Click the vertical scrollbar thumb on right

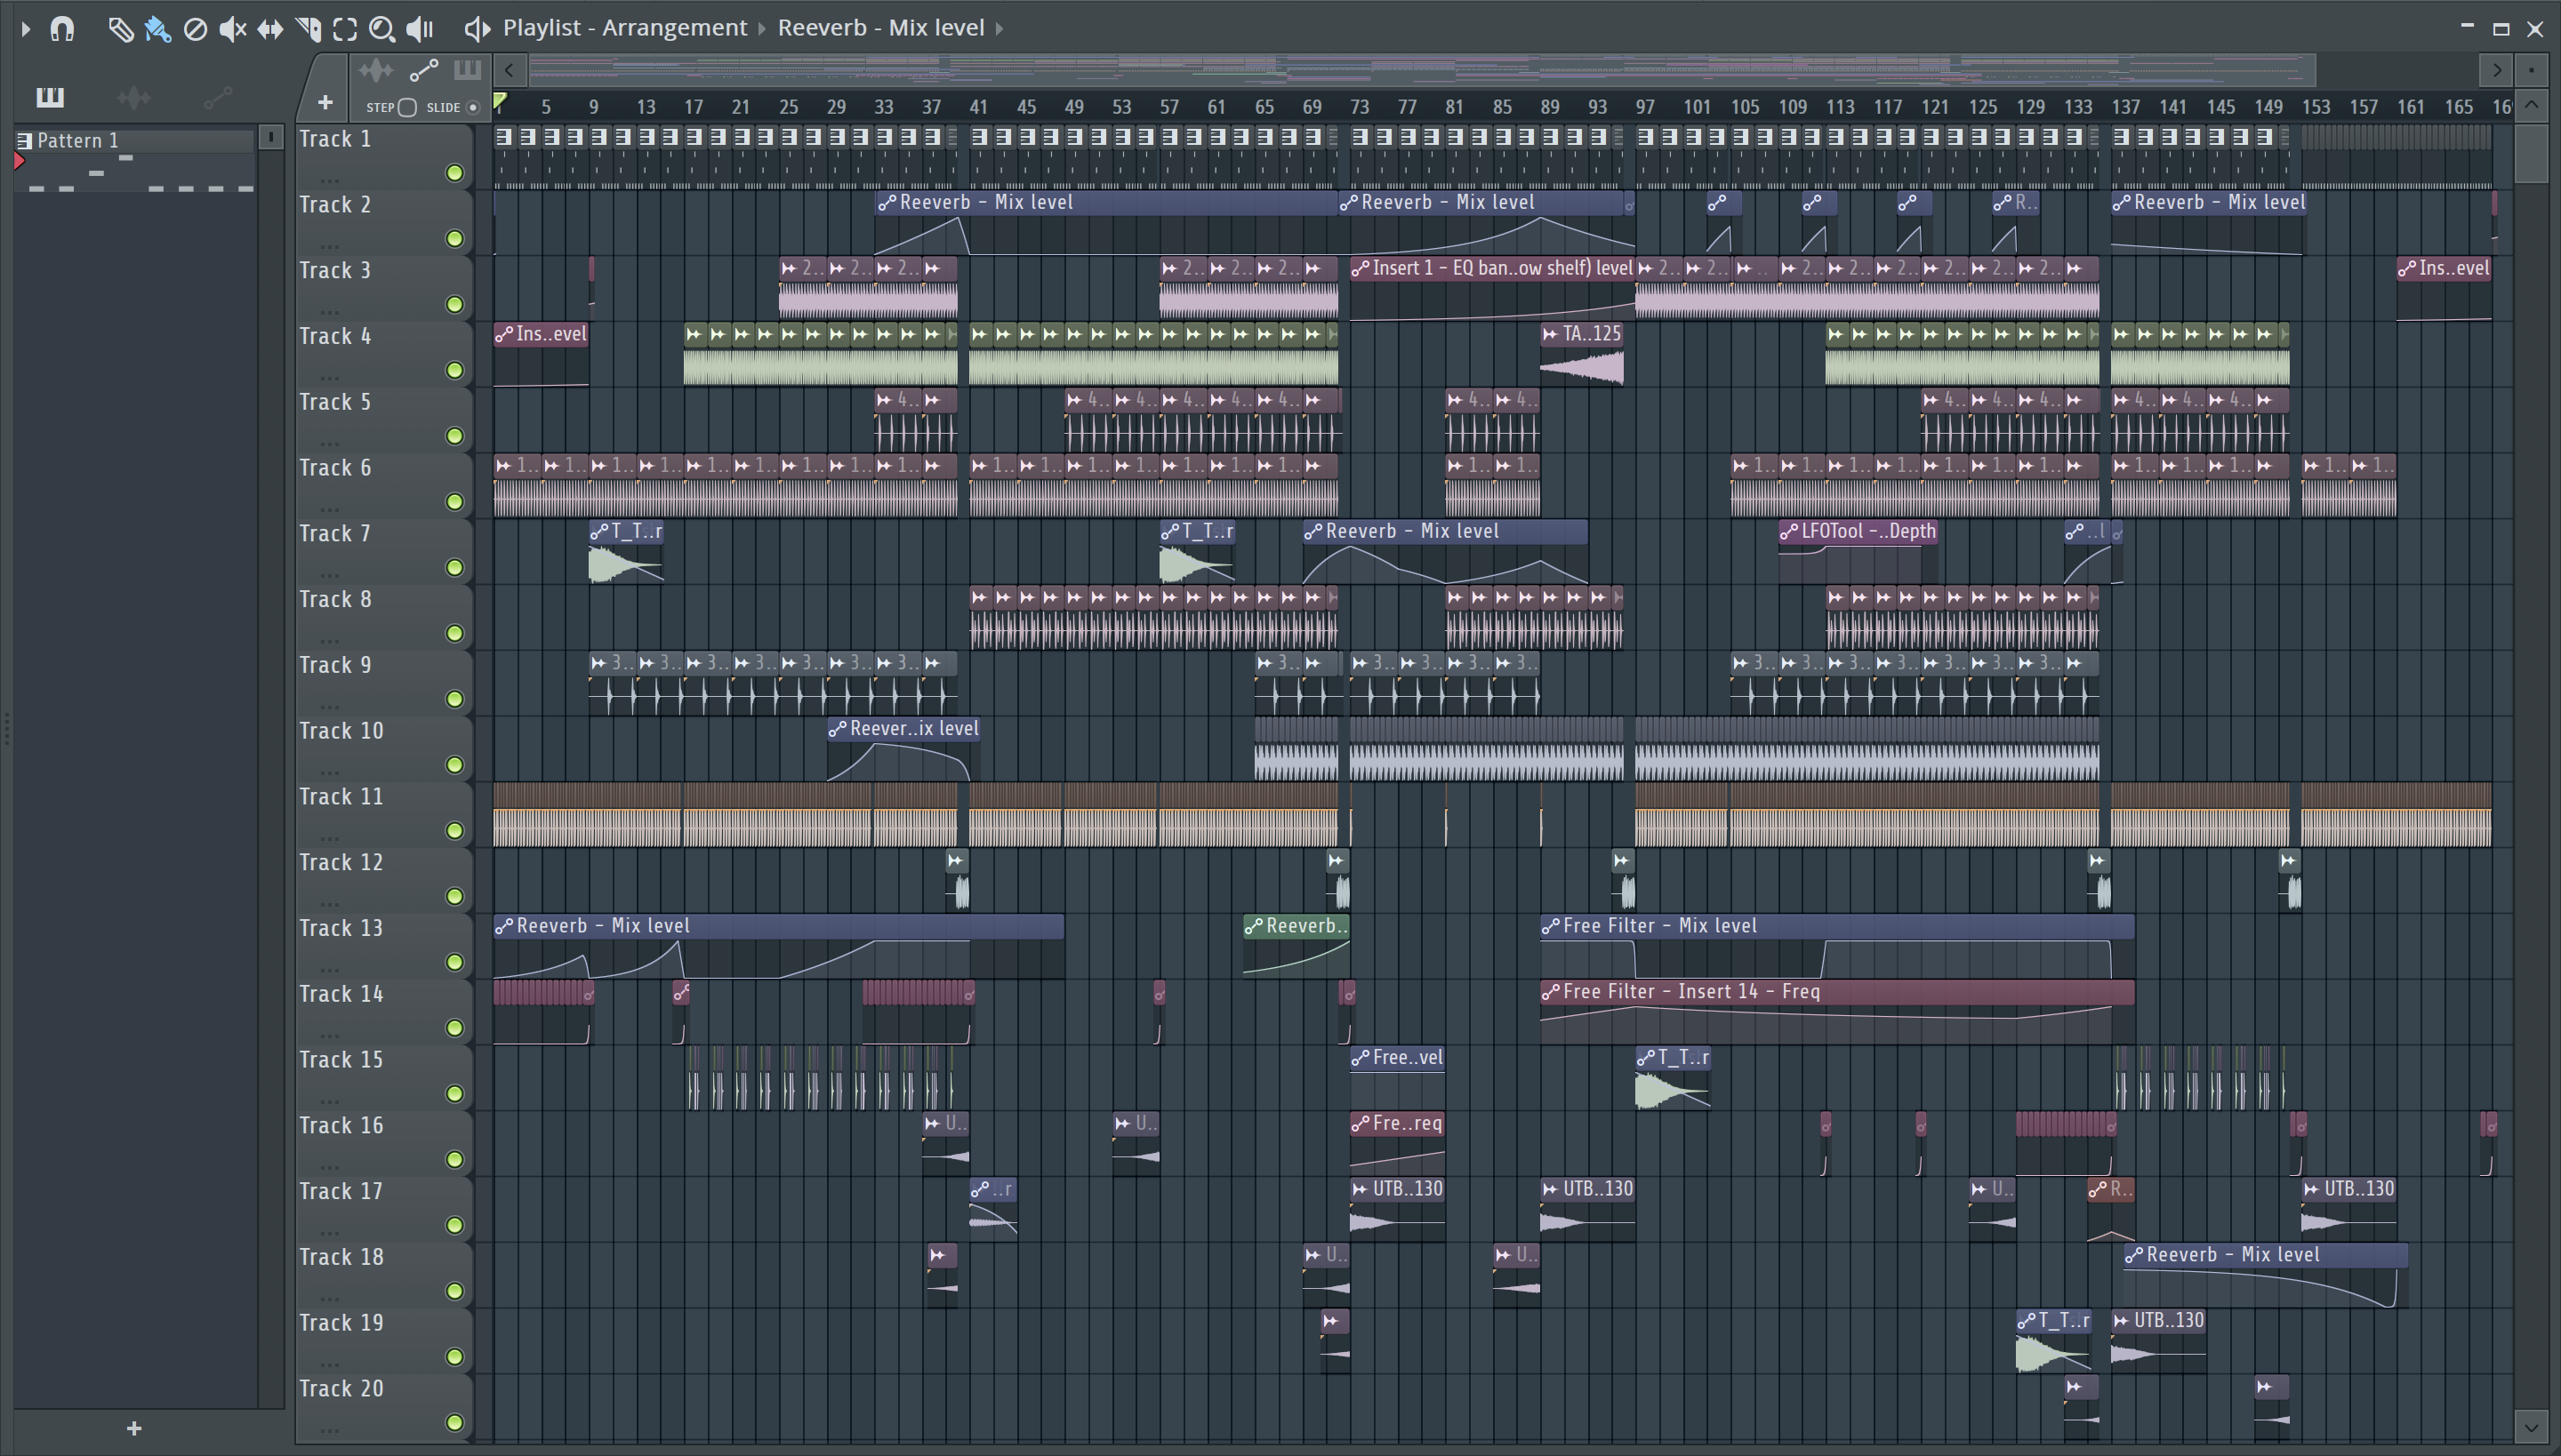[x=2531, y=152]
